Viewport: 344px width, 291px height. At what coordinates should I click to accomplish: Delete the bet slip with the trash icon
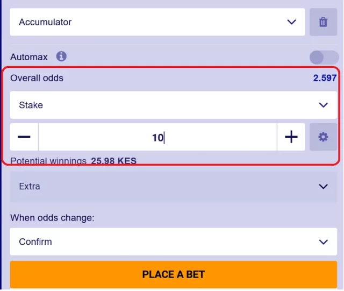pos(323,22)
